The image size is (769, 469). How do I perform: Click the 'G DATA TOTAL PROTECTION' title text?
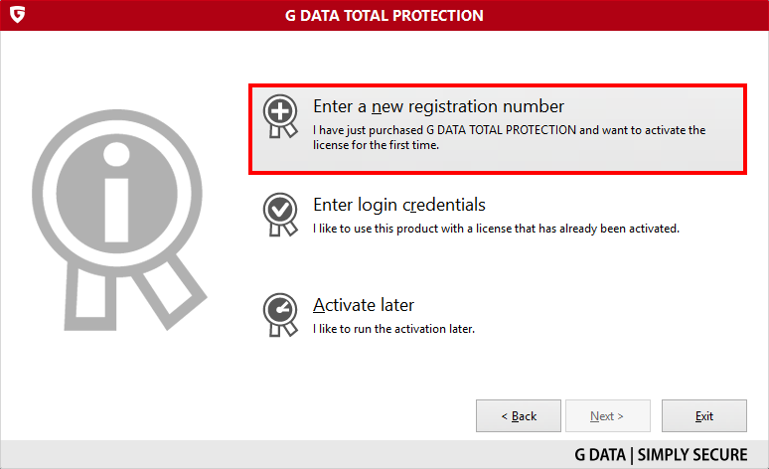pos(384,16)
